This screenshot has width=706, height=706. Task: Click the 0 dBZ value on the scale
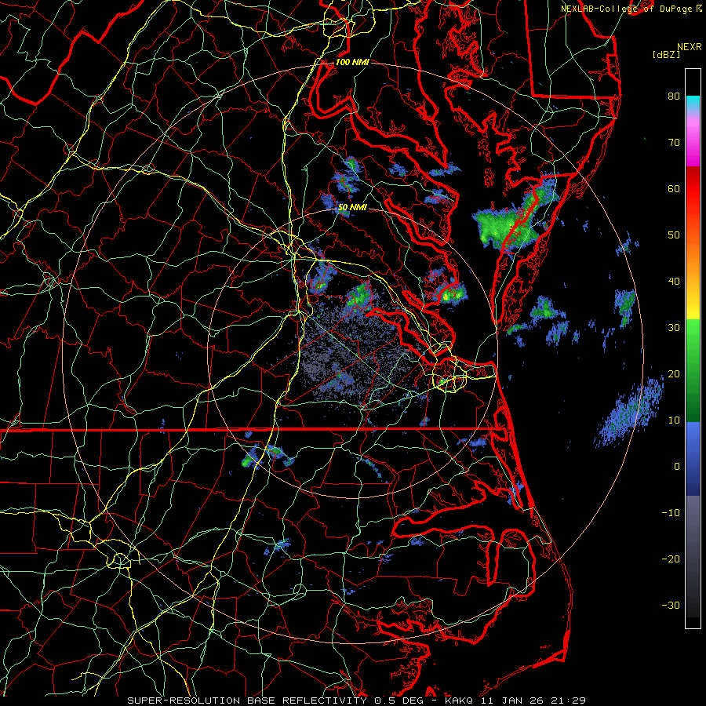tap(676, 467)
